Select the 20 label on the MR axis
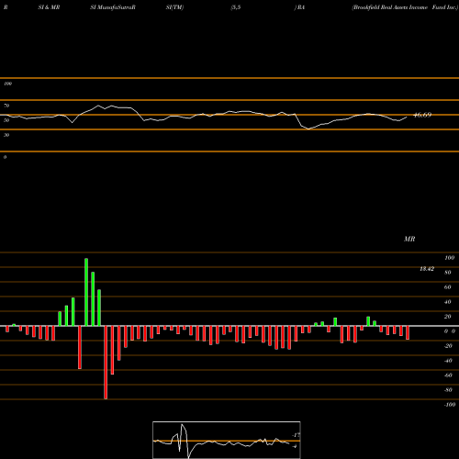 tap(448, 317)
